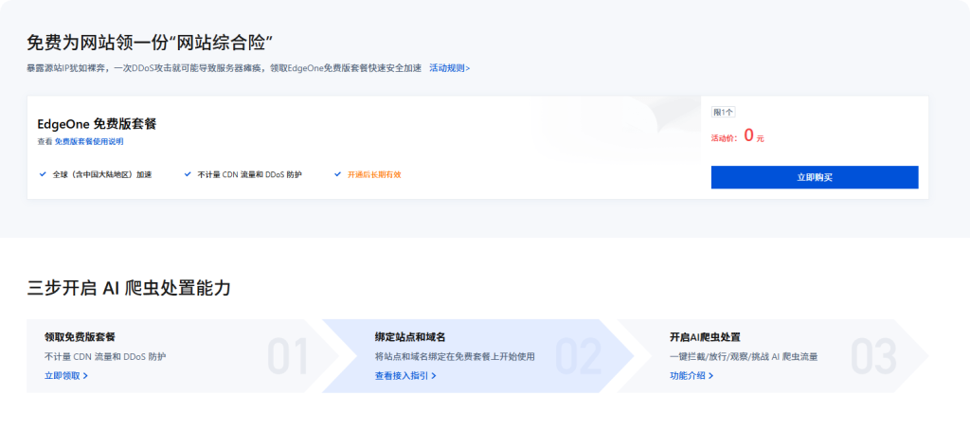The height and width of the screenshot is (431, 970).
Task: Select the 开启AI爬虫处置 step heading
Action: pos(705,337)
